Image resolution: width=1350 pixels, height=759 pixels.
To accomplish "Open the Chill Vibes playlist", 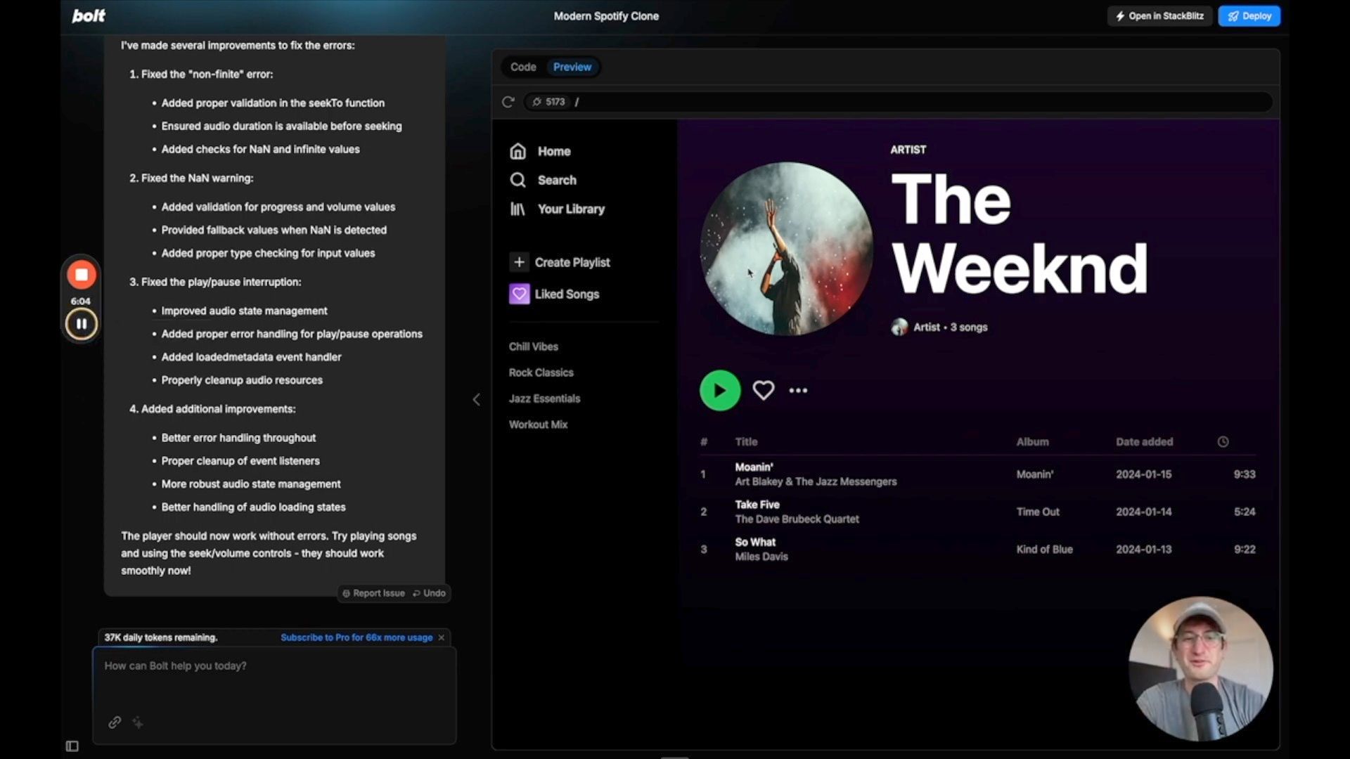I will tap(534, 346).
